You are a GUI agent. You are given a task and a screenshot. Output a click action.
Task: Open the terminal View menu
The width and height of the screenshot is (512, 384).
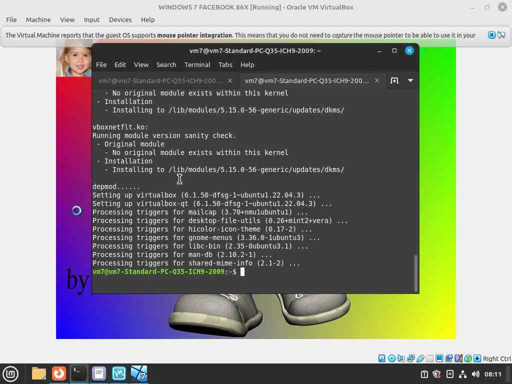(141, 64)
